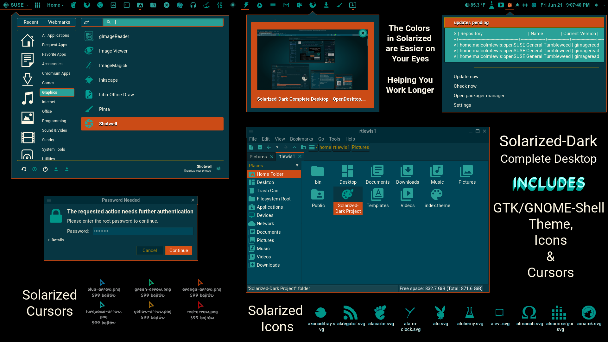608x342 pixels.
Task: Close the rtlewis1 tab in the file manager
Action: [300, 156]
